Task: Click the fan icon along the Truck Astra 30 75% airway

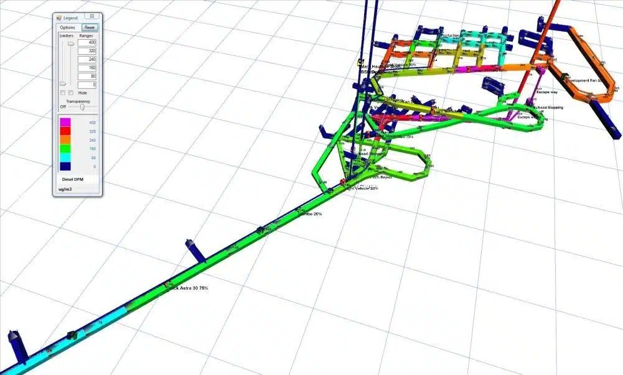Action: 192,248
